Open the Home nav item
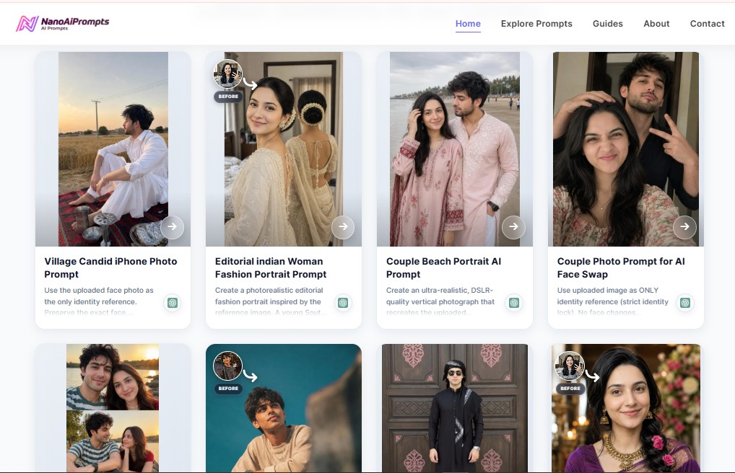The width and height of the screenshot is (735, 473). (x=468, y=23)
